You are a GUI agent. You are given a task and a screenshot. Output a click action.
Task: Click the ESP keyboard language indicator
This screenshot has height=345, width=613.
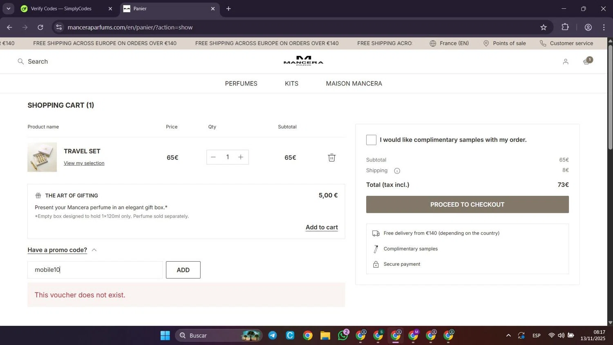(537, 336)
